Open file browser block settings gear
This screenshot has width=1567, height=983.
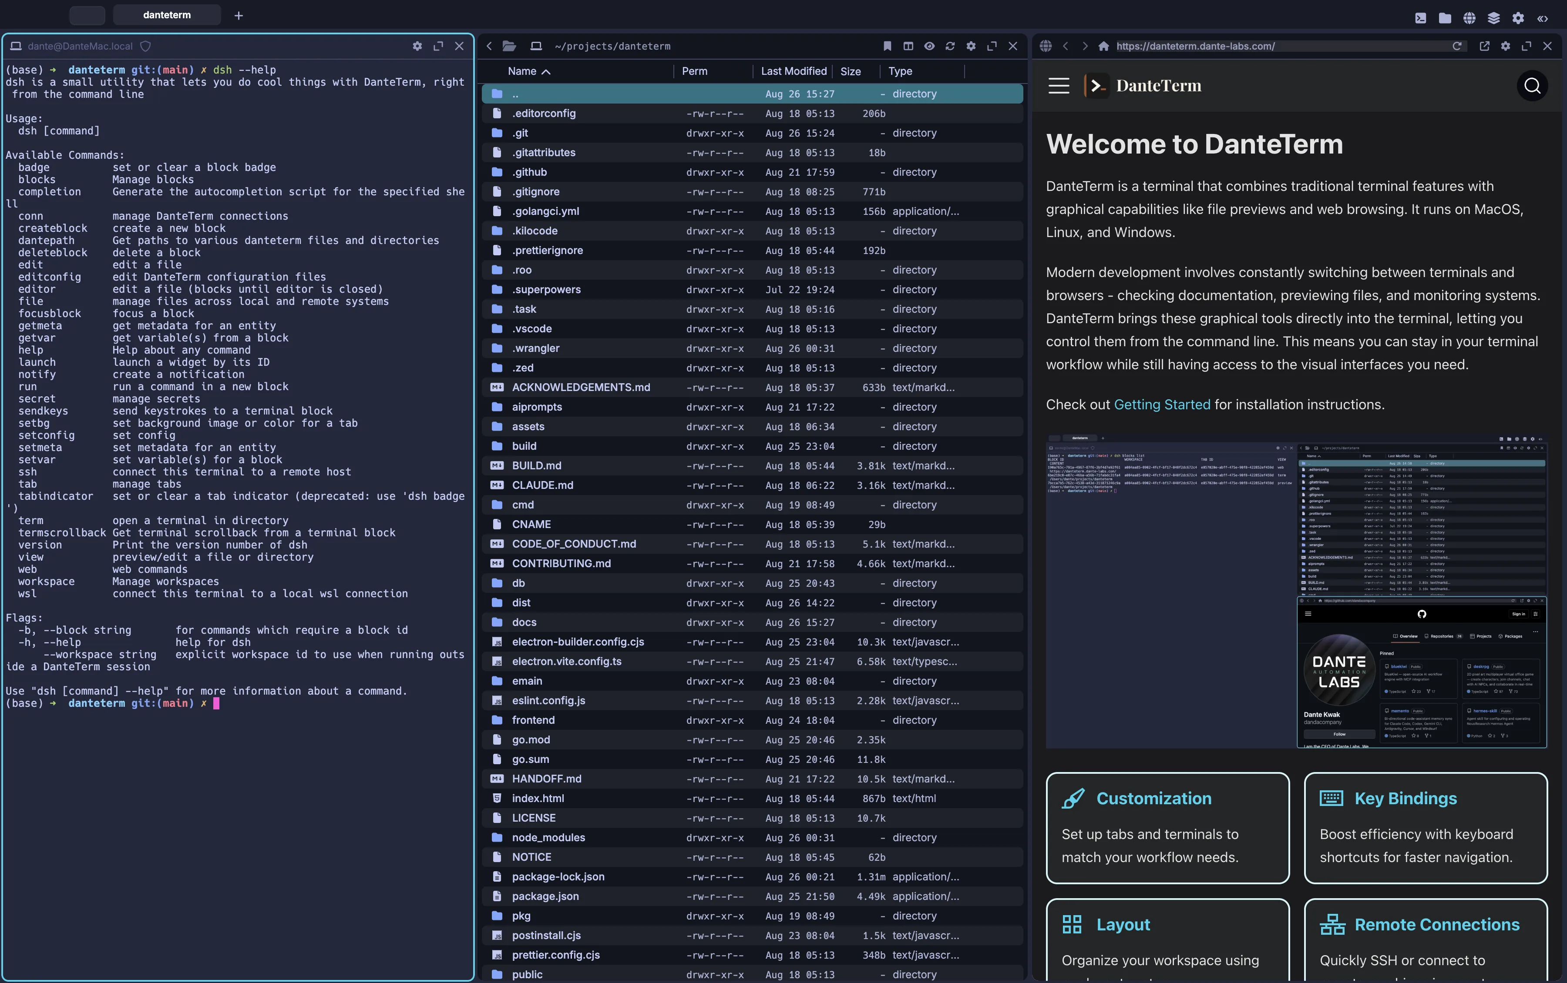pos(971,46)
